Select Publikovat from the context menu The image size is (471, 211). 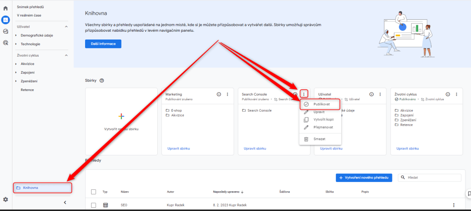click(322, 104)
